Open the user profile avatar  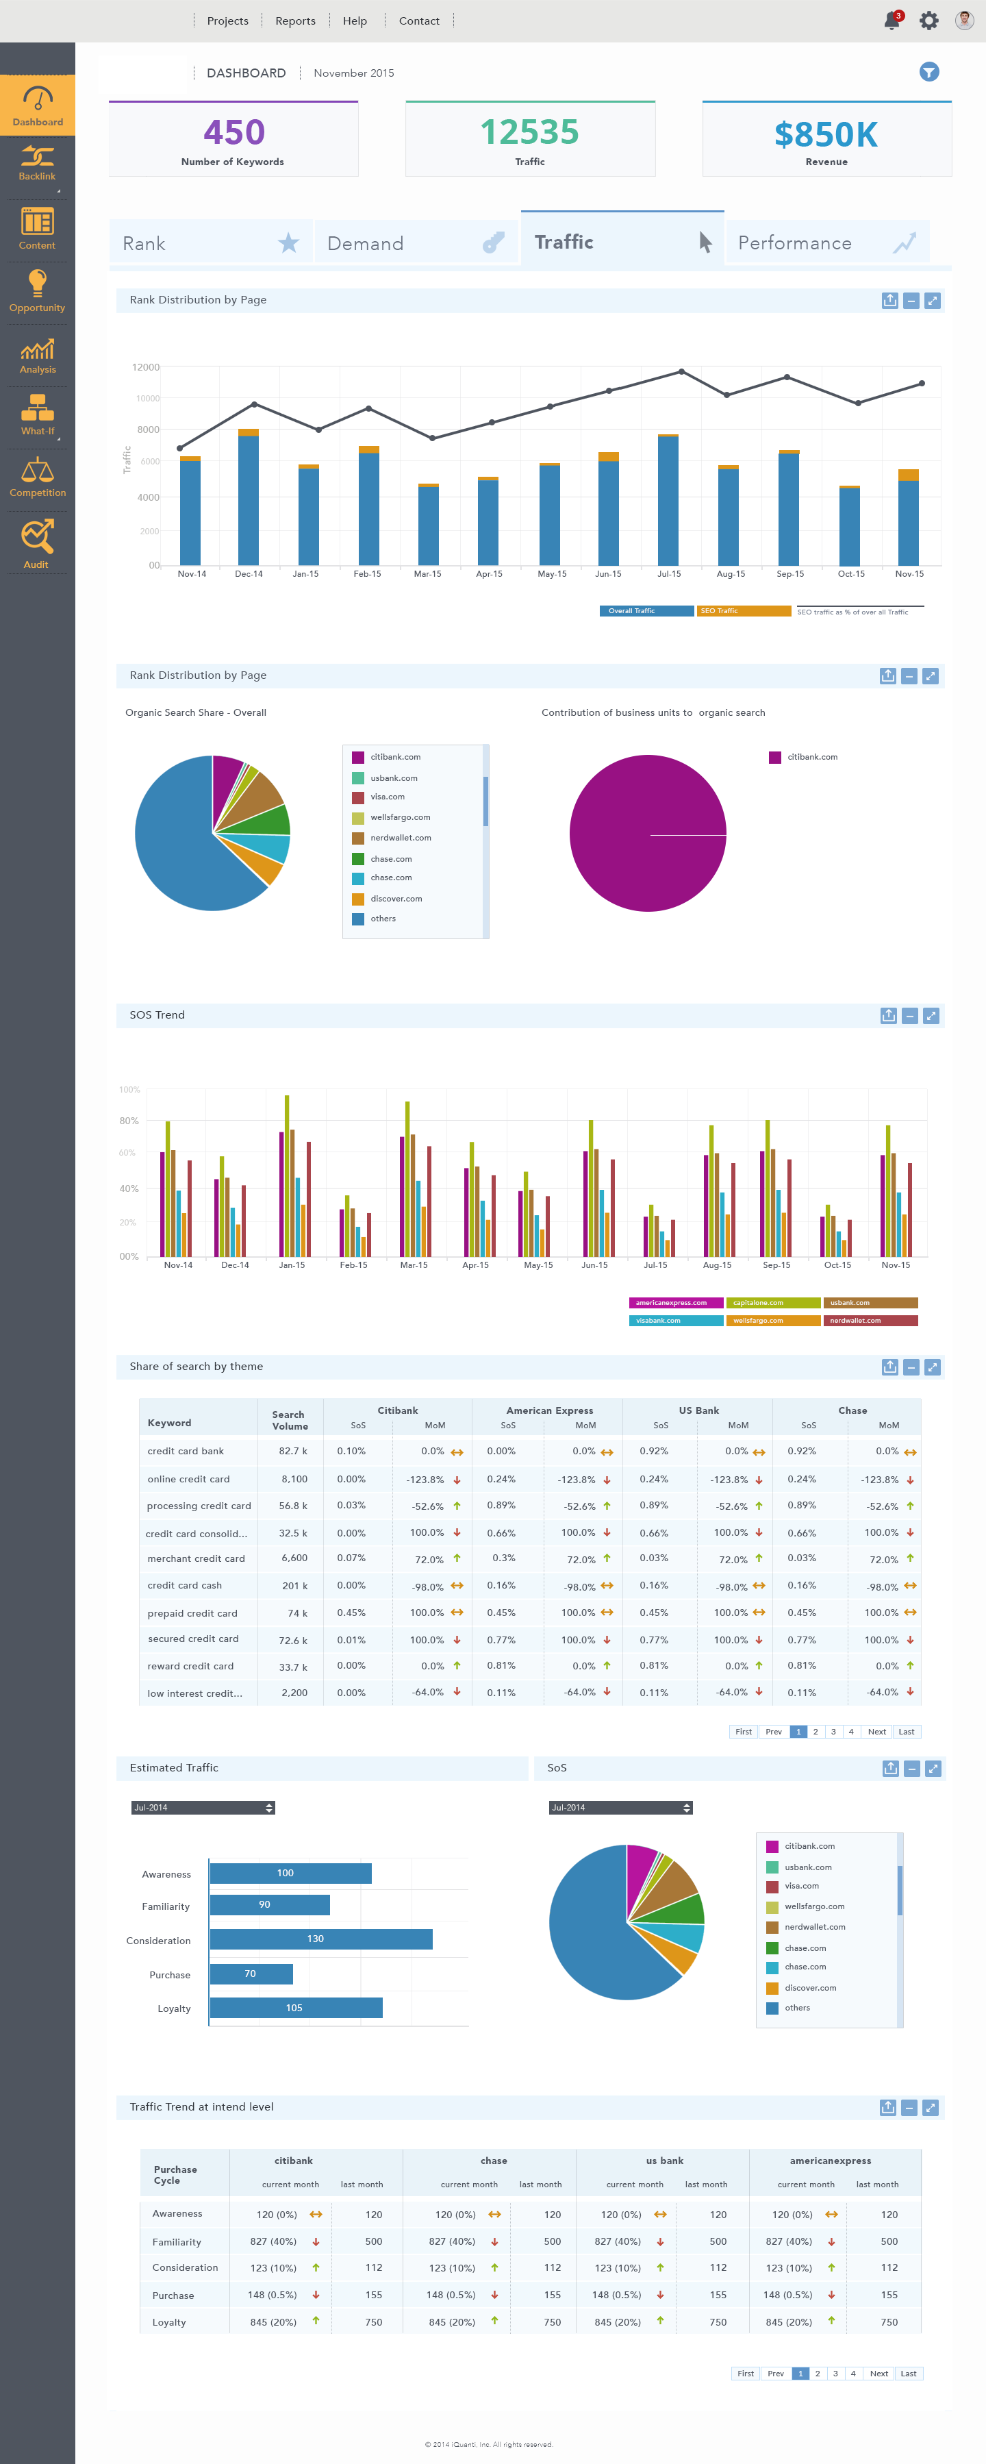[964, 20]
